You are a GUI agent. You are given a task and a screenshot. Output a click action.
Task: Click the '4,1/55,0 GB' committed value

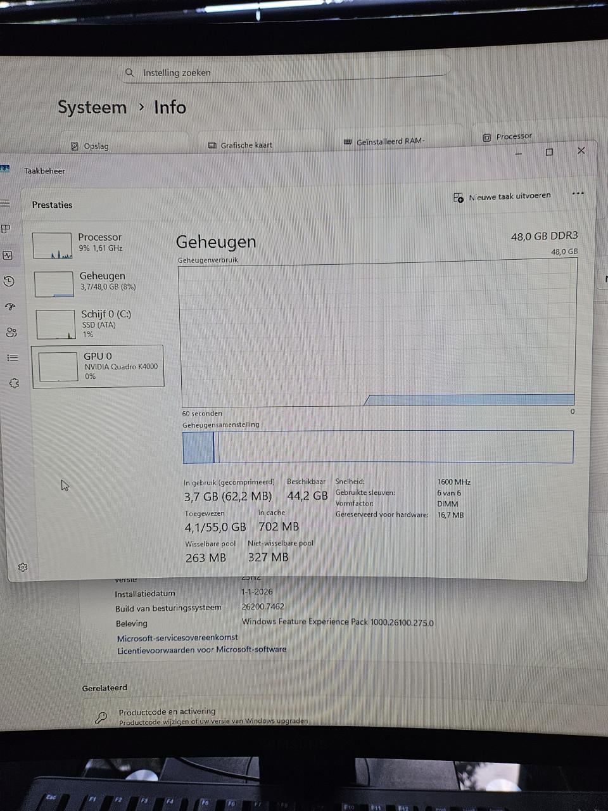tap(215, 527)
